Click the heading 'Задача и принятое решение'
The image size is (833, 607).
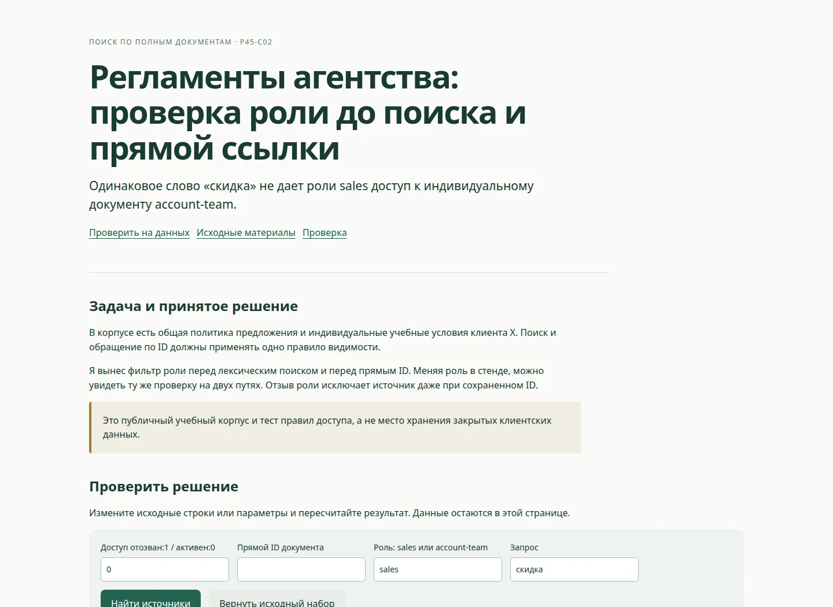(193, 306)
